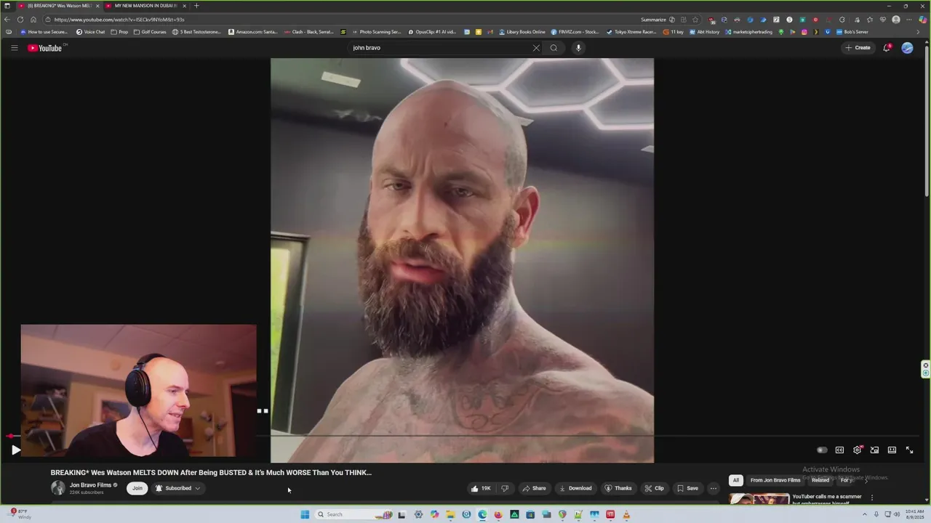Click the browser home button
Image resolution: width=931 pixels, height=523 pixels.
coord(33,20)
